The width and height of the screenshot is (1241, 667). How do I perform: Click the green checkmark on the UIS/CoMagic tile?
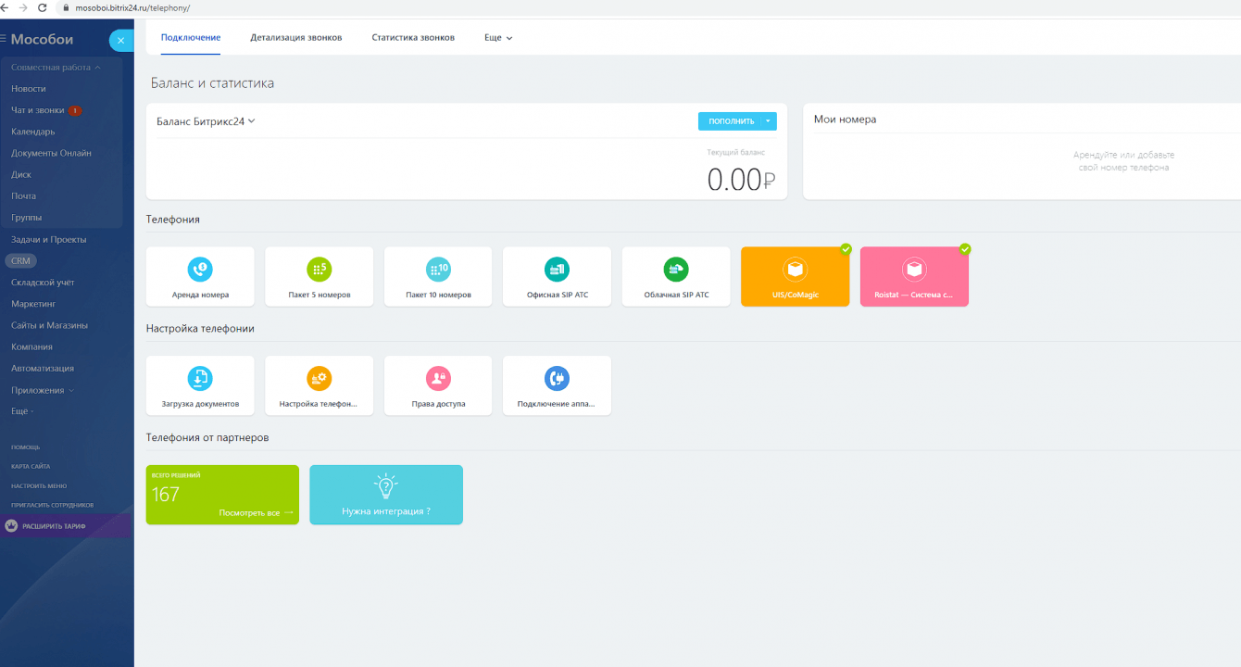coord(846,248)
